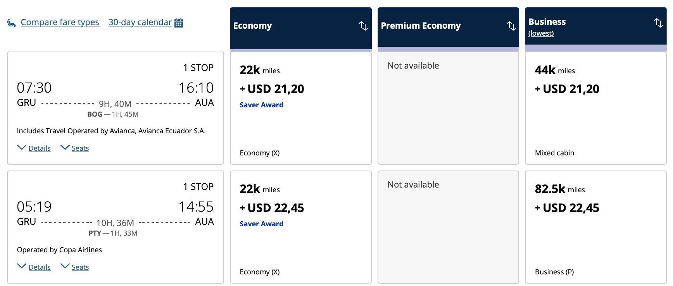Click the (lowest) link under Business
Screen dimensions: 673x286
point(541,33)
